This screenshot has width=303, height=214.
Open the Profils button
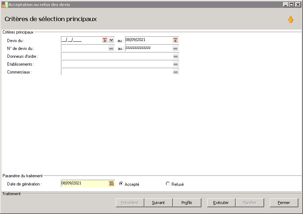[x=187, y=203]
